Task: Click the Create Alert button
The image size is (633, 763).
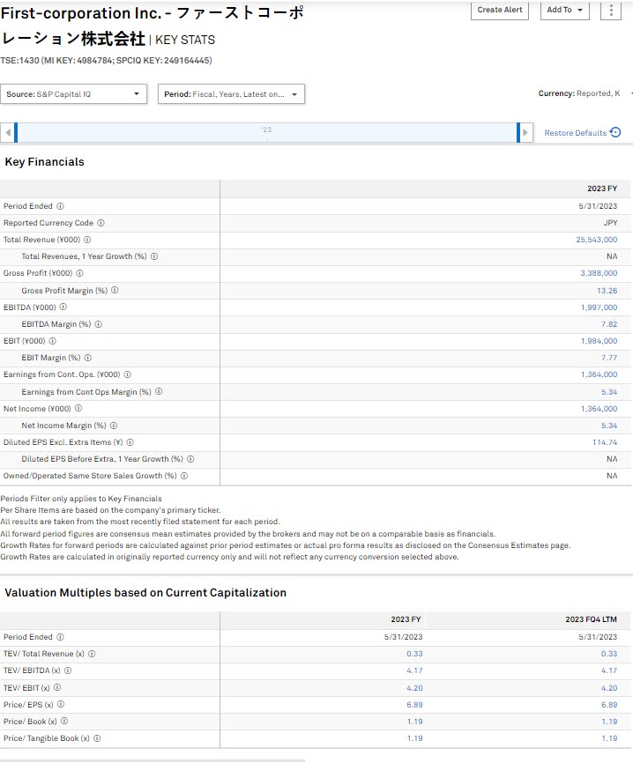Action: pyautogui.click(x=500, y=10)
